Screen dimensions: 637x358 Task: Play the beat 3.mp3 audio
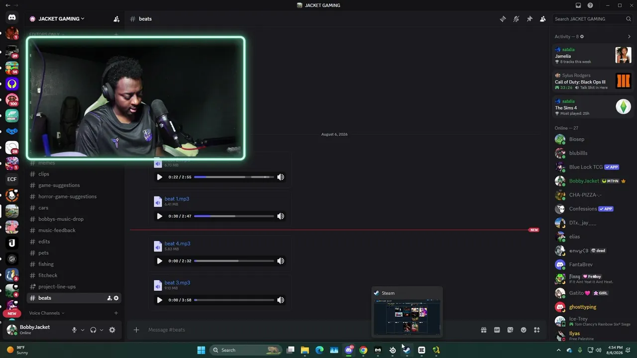[x=159, y=300]
